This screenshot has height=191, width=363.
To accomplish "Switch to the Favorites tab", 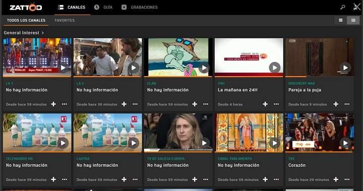I will coord(65,20).
